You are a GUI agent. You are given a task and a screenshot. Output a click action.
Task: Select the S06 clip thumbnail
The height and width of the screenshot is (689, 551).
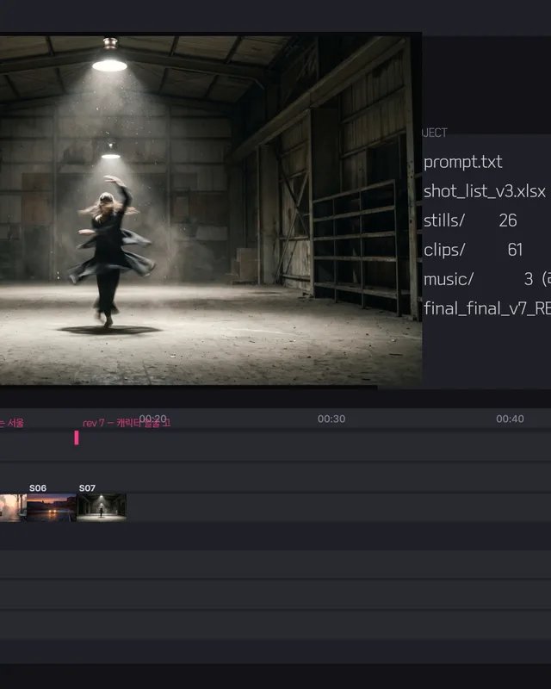click(52, 507)
